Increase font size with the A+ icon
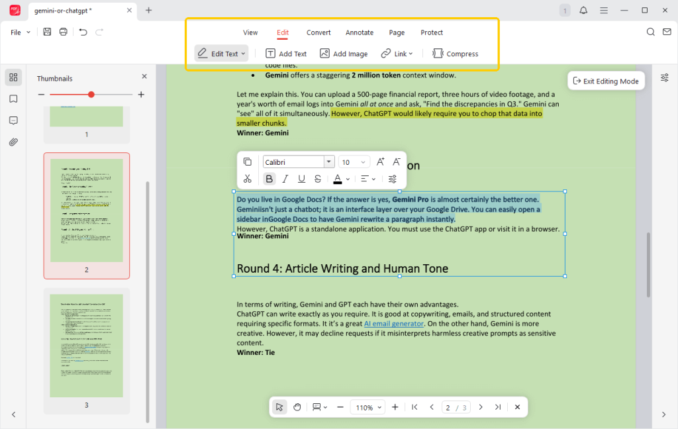 (x=380, y=162)
